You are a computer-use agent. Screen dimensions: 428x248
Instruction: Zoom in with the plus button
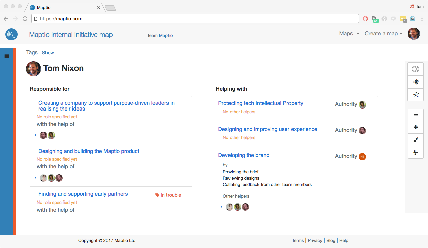416,127
